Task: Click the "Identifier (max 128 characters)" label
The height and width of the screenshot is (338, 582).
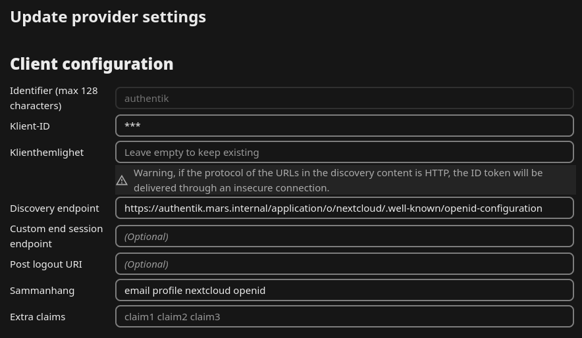Action: click(53, 98)
